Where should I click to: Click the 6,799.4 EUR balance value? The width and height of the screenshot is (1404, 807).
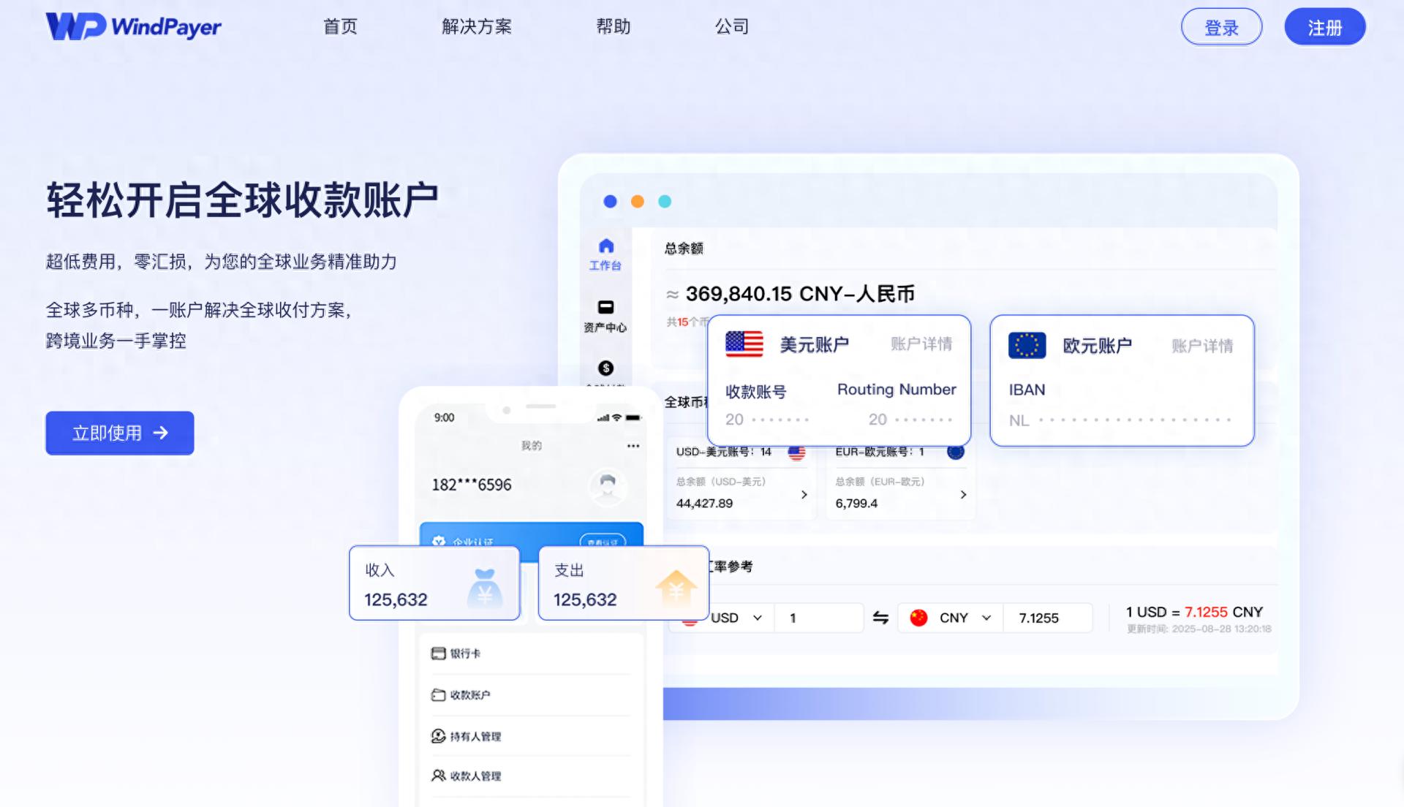(x=856, y=504)
